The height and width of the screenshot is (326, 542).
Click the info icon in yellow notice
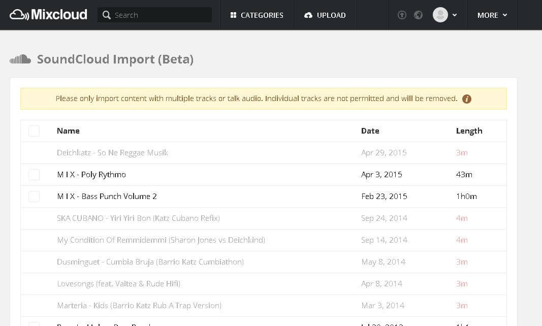(x=467, y=99)
